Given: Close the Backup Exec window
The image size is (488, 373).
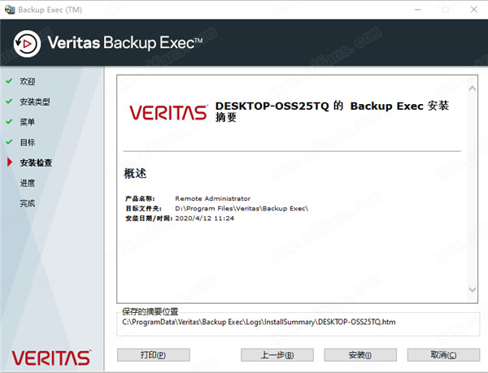Looking at the screenshot, I should pos(473,10).
